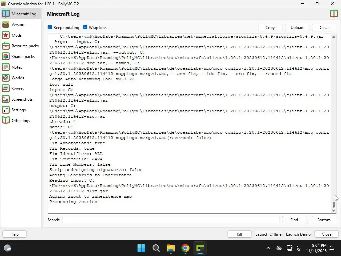The image size is (341, 256).
Task: Show hidden tray icons chevron
Action: pos(268,248)
